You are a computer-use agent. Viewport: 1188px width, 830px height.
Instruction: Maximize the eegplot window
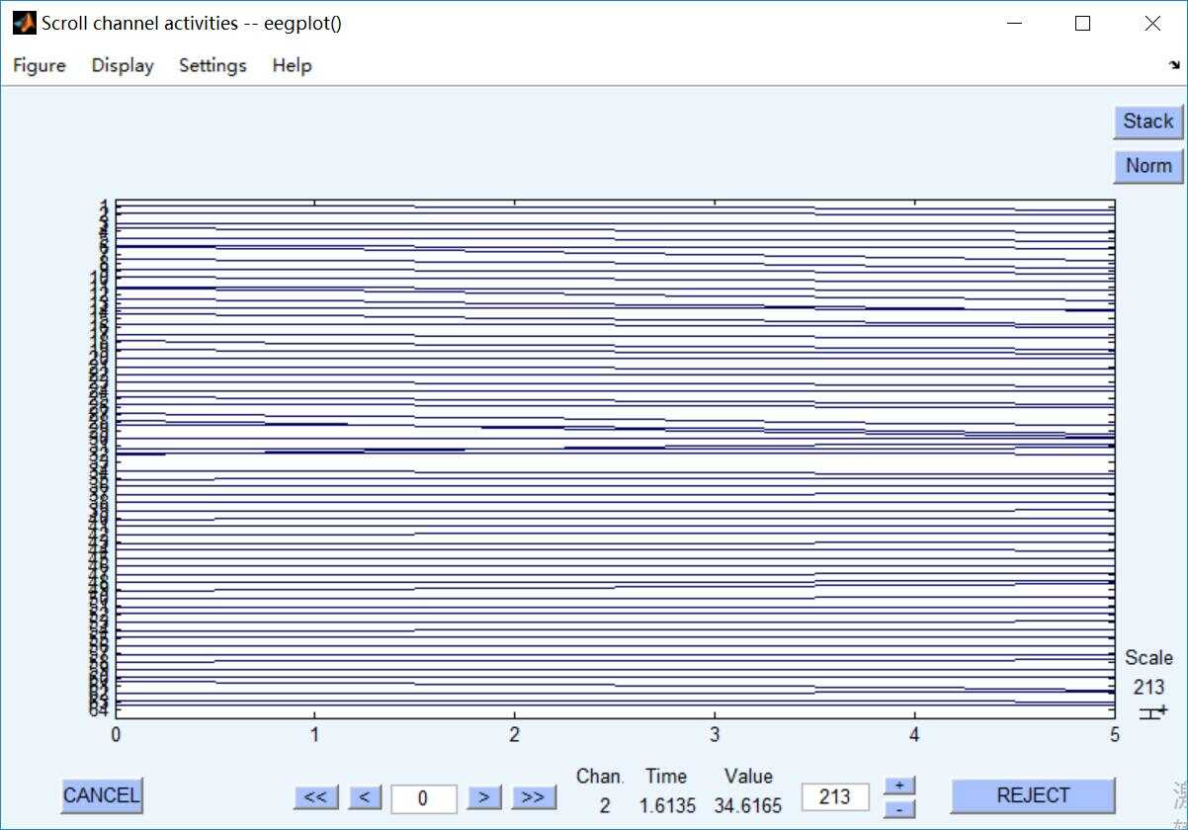tap(1082, 23)
